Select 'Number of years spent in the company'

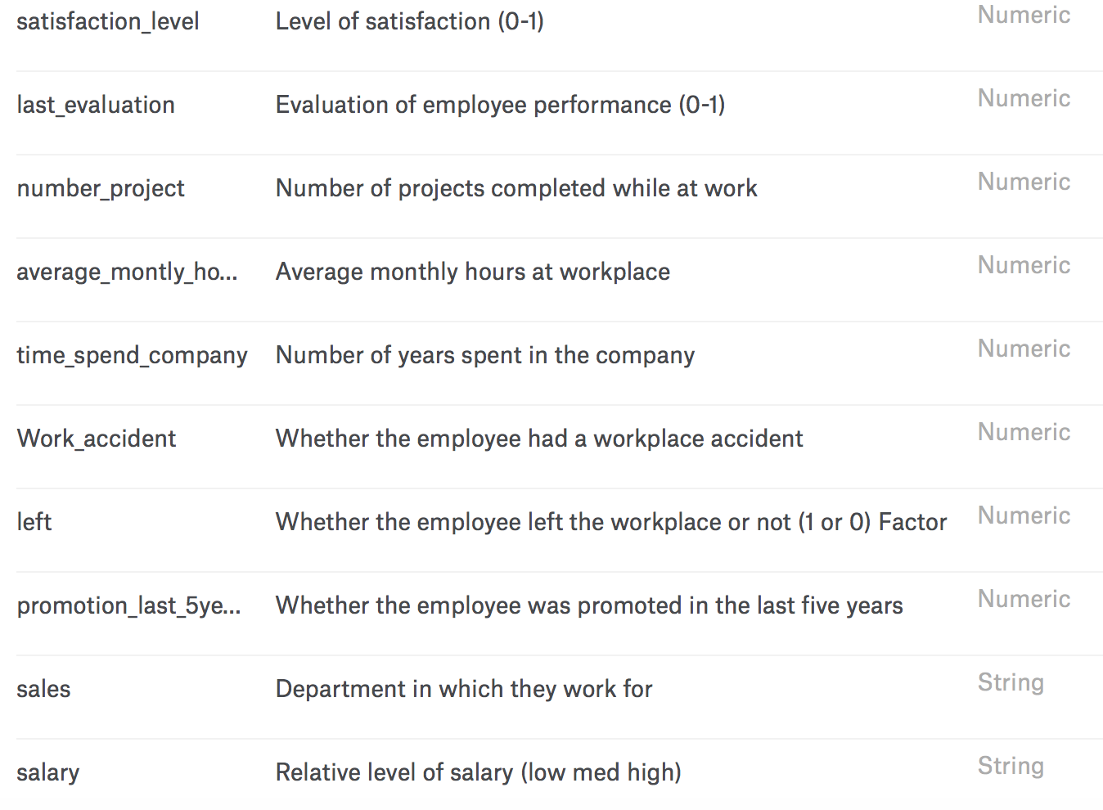485,355
